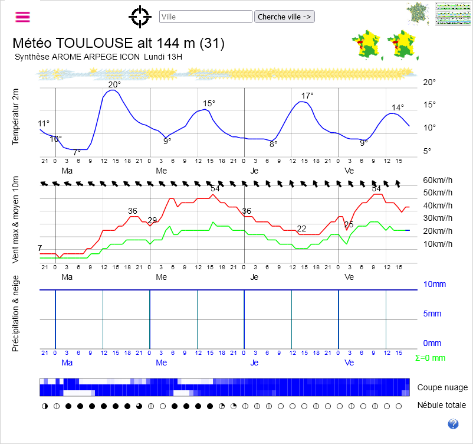Screen dimensions: 473x444
Task: Open the pink hamburger menu
Action: 22,17
